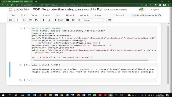Viewport: 172px width, 97px height.
Task: Reload the browser page
Action: point(11,5)
